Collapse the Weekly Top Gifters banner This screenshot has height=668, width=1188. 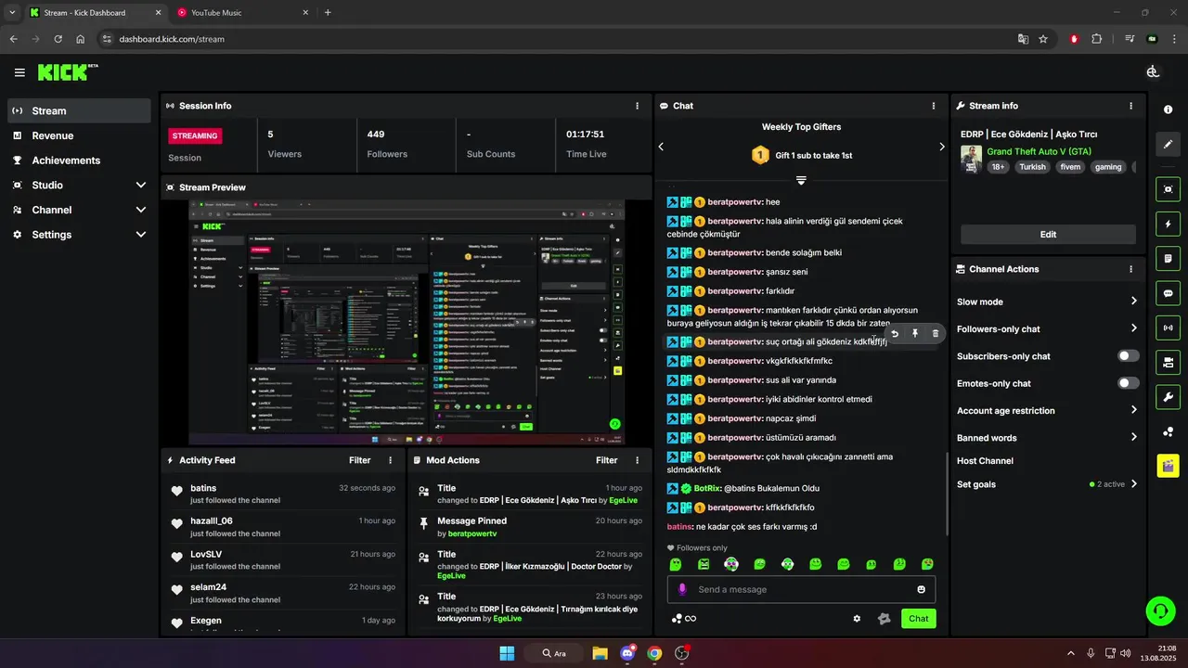click(801, 180)
